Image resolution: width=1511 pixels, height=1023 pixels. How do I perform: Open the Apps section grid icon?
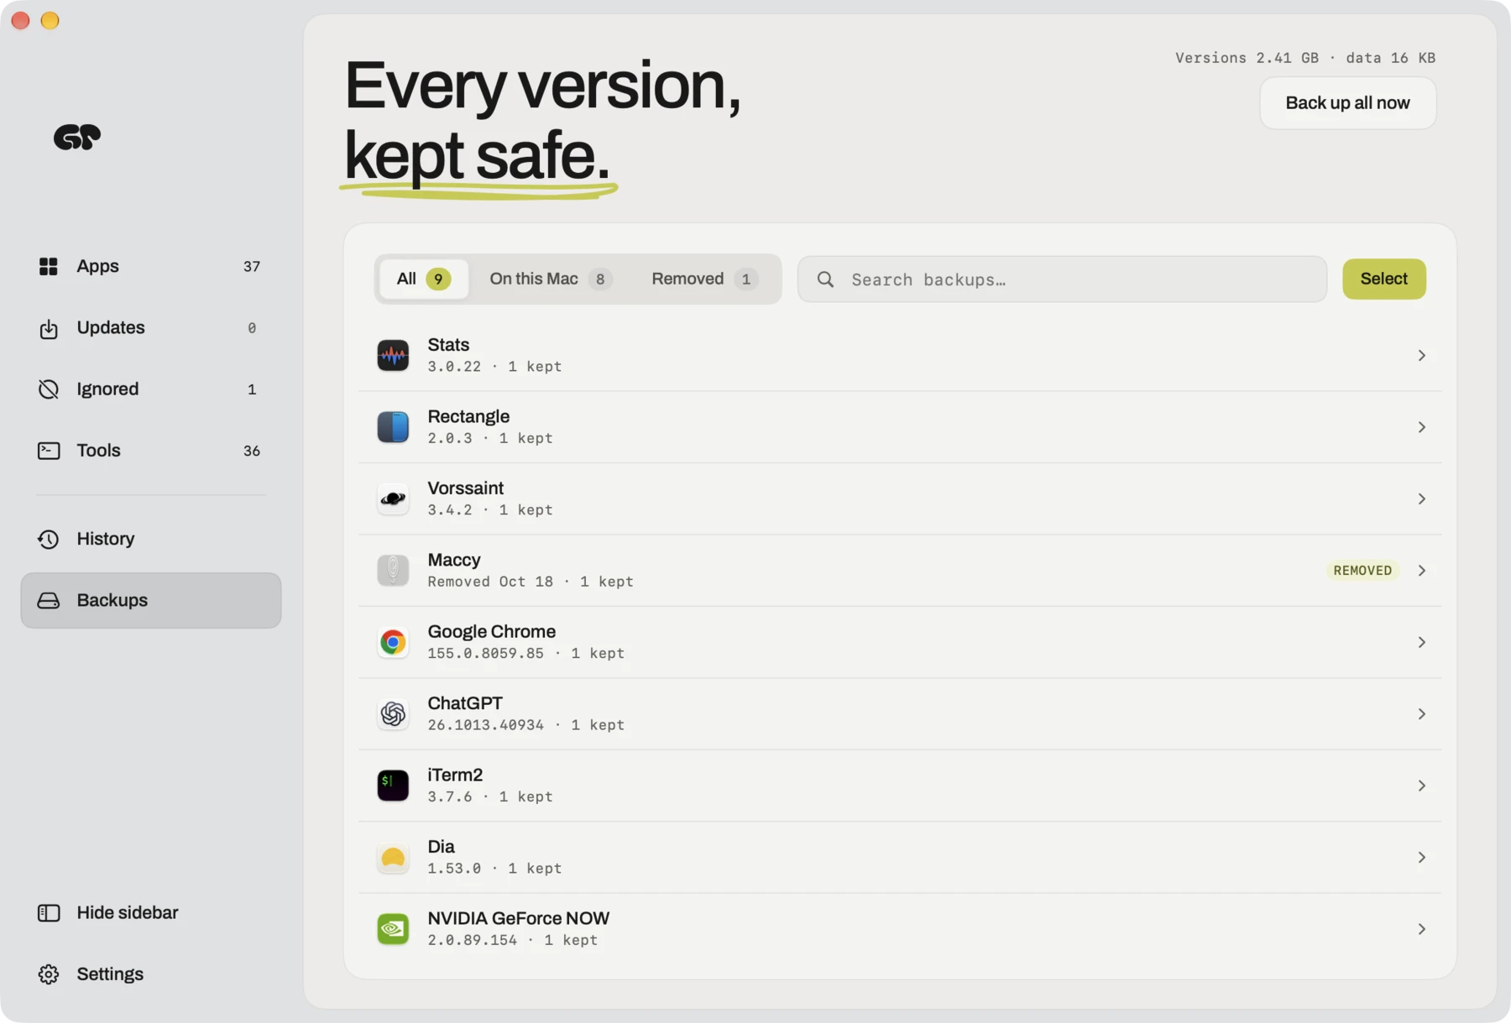pyautogui.click(x=49, y=266)
